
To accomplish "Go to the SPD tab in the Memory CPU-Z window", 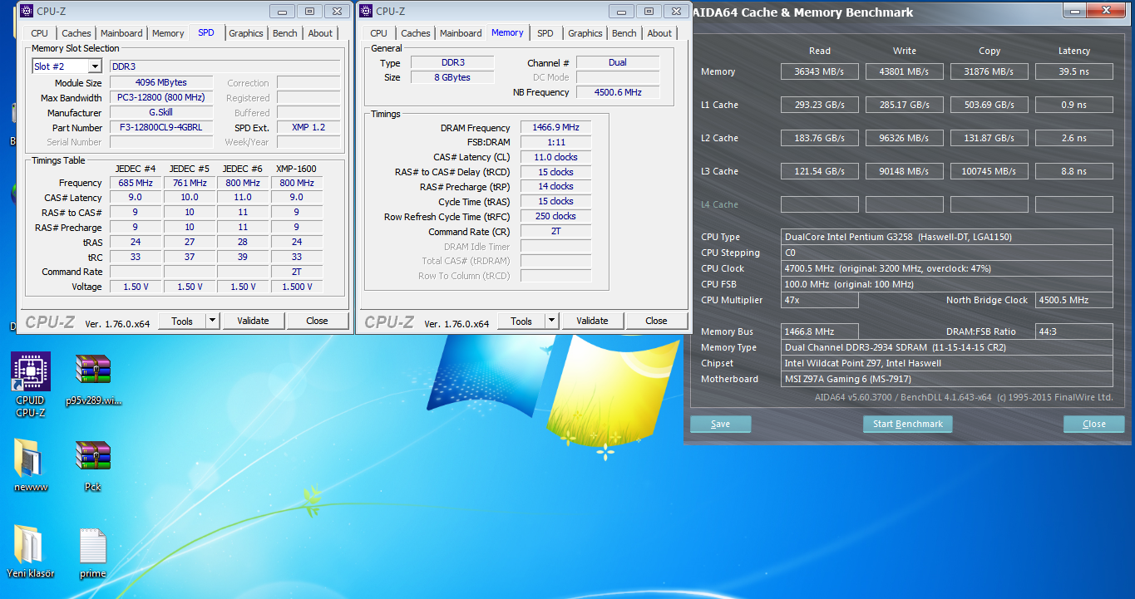I will click(545, 33).
